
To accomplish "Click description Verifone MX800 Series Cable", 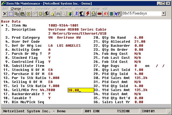I will point(77,30).
